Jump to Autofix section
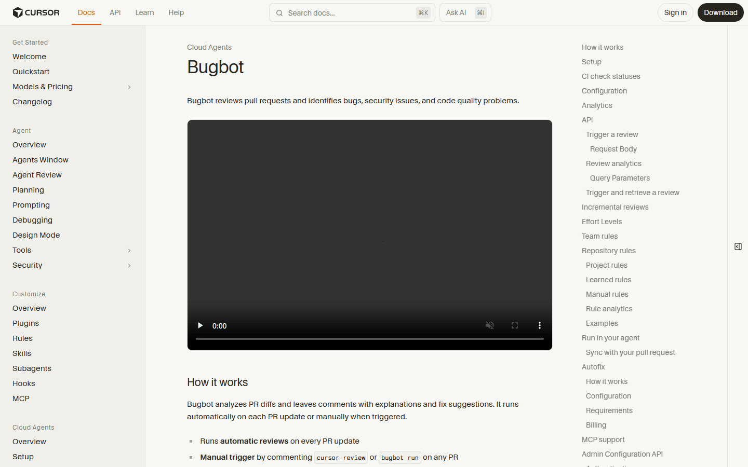The height and width of the screenshot is (467, 748). (593, 367)
